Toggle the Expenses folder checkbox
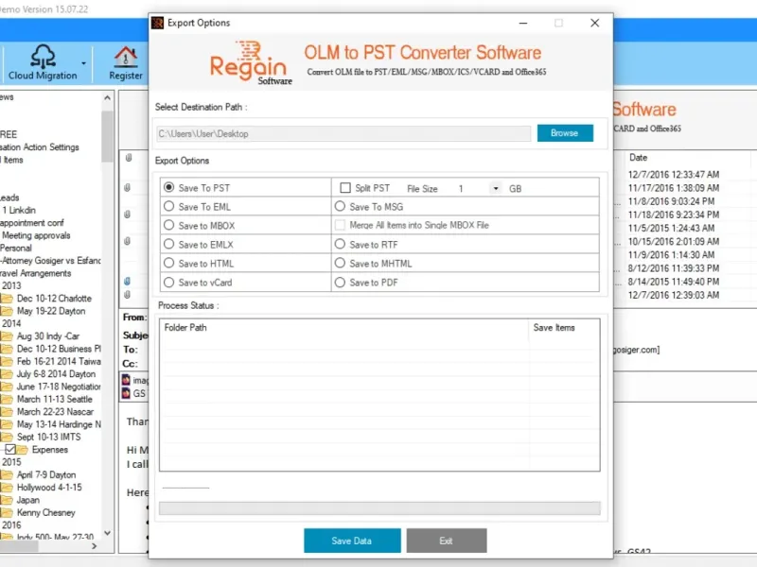The width and height of the screenshot is (757, 567). point(10,450)
